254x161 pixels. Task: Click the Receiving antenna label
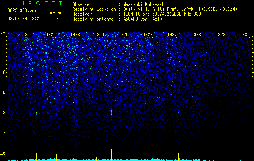click(x=93, y=19)
